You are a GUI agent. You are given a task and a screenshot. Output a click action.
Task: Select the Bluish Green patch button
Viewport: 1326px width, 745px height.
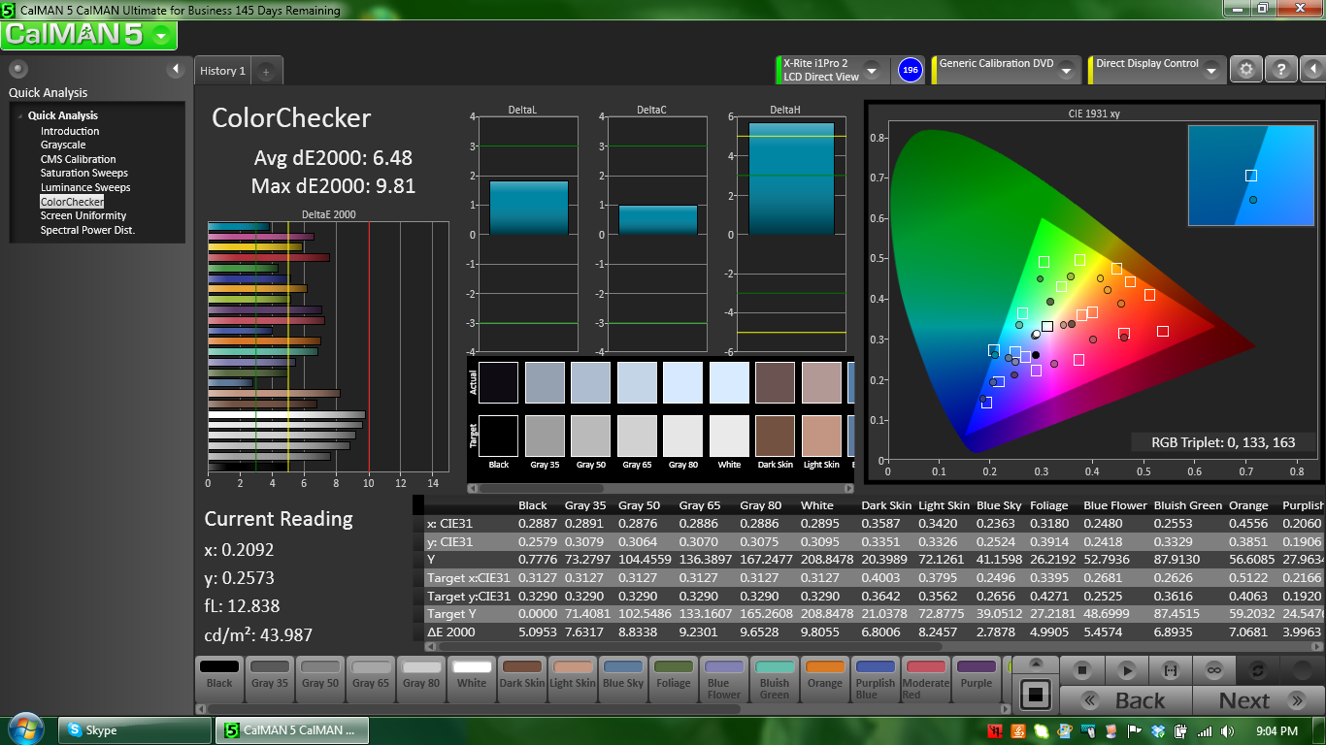tap(775, 678)
